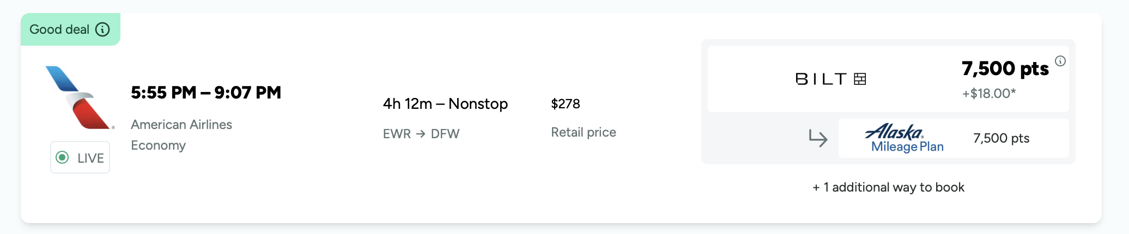The image size is (1129, 234).
Task: Click the EWR → DFW route text
Action: coord(421,134)
